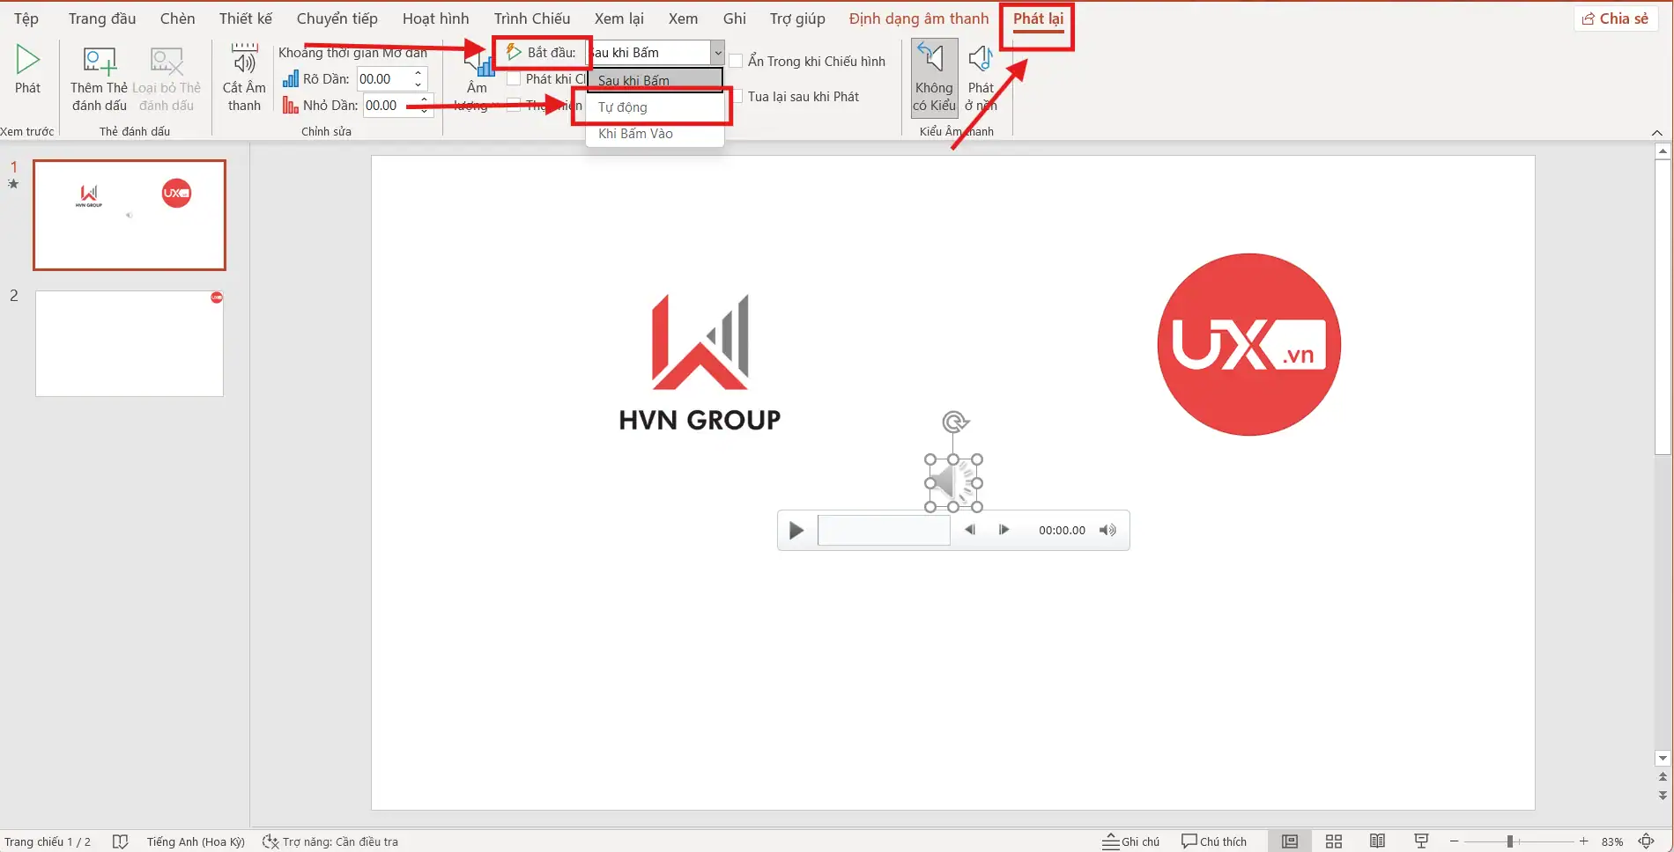Toggle Tua lại sau khi Phát checkbox
Screen dimensions: 1674x852
(737, 97)
